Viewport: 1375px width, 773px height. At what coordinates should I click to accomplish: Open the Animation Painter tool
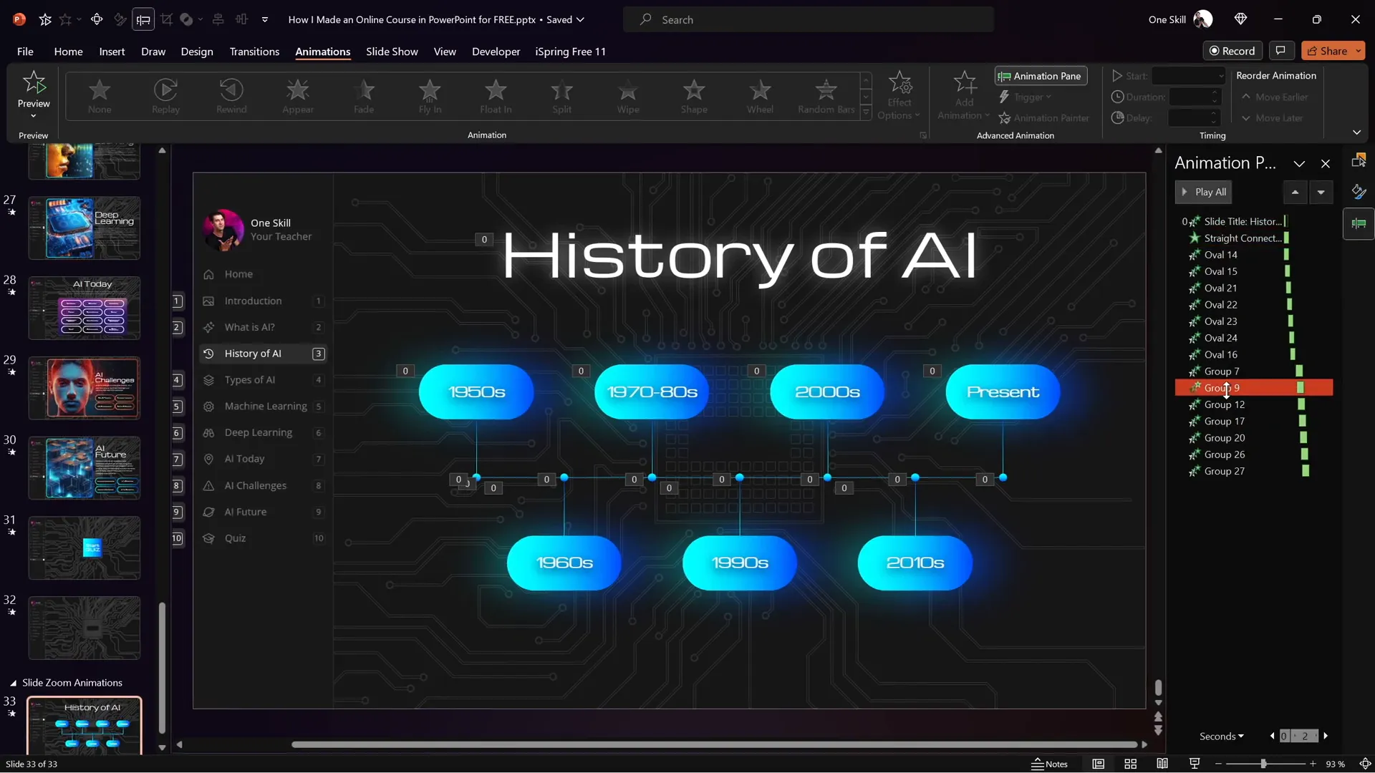[1043, 118]
